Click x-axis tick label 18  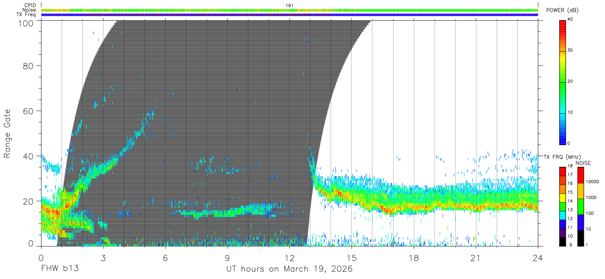point(414,258)
